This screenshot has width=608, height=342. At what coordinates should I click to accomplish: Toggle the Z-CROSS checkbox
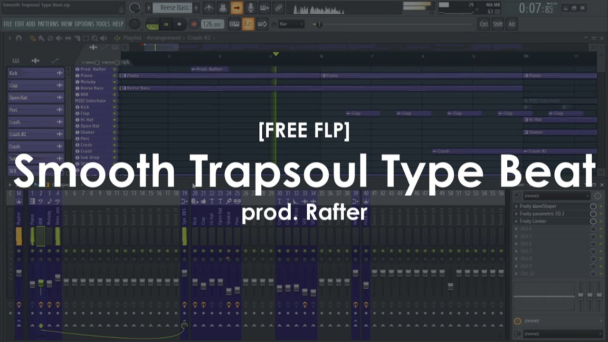click(97, 63)
